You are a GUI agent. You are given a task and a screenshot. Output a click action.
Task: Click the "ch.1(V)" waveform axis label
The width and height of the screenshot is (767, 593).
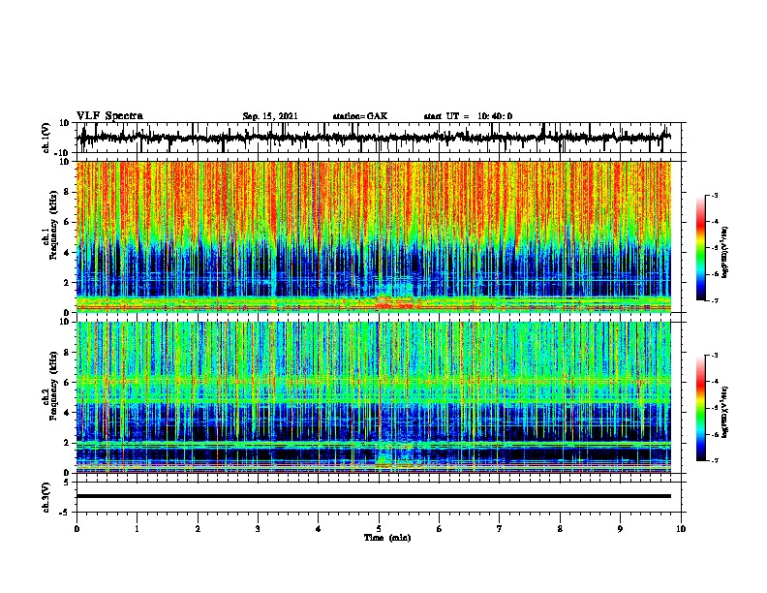click(46, 138)
